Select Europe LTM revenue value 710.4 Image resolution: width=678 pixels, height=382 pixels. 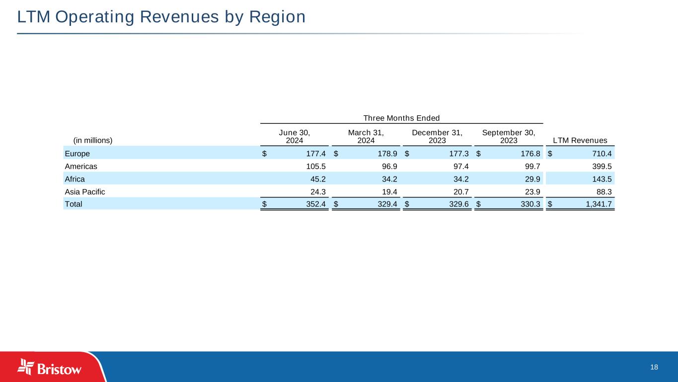(x=602, y=153)
